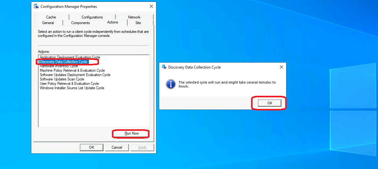Click Cancel in the properties window
378x169 pixels.
click(x=117, y=147)
